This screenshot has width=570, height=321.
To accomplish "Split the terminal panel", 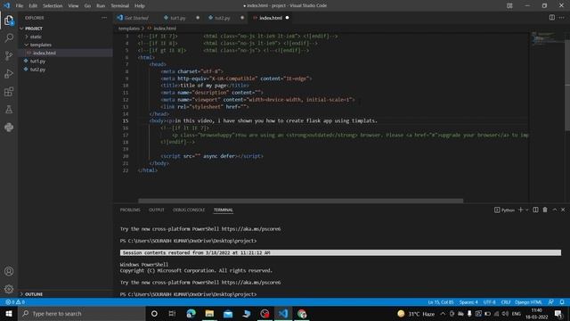I will coord(535,210).
